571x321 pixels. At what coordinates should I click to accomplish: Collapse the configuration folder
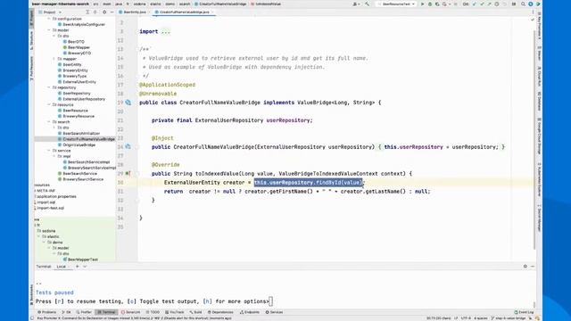tap(50, 19)
